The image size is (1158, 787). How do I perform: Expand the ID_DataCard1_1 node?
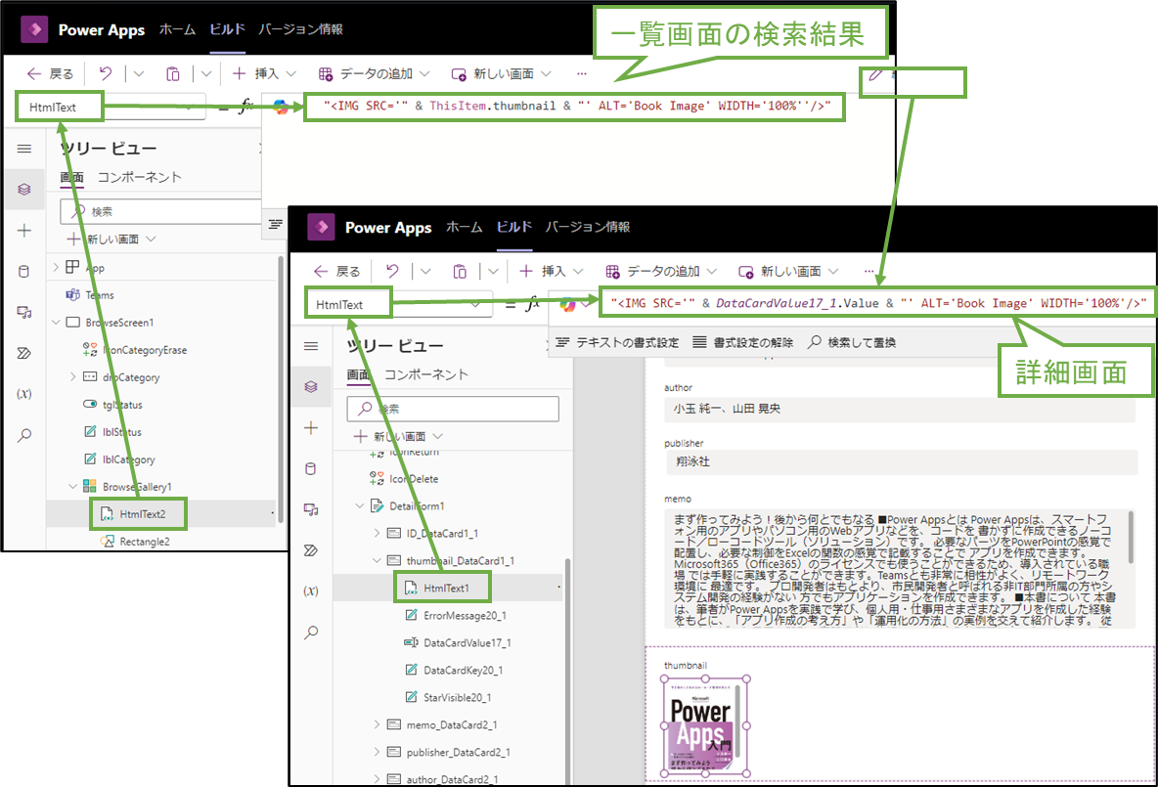tap(377, 533)
